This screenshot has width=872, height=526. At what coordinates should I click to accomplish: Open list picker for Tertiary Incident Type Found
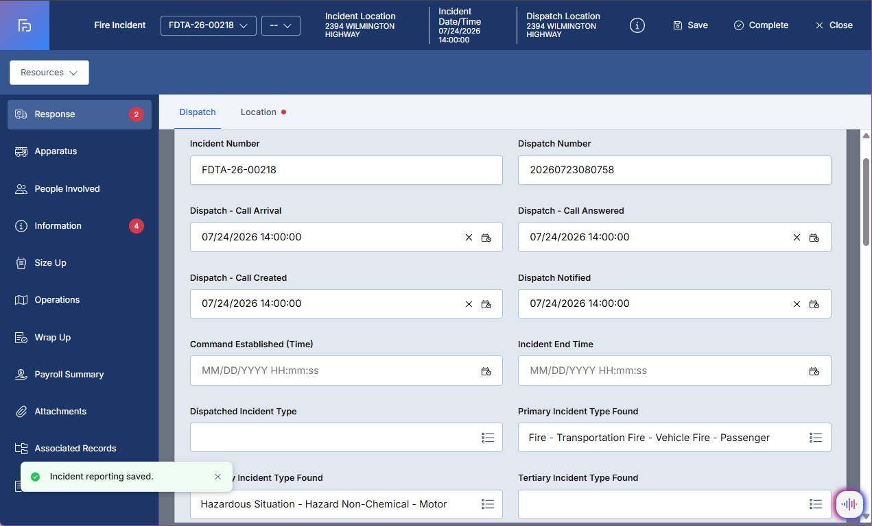point(816,504)
